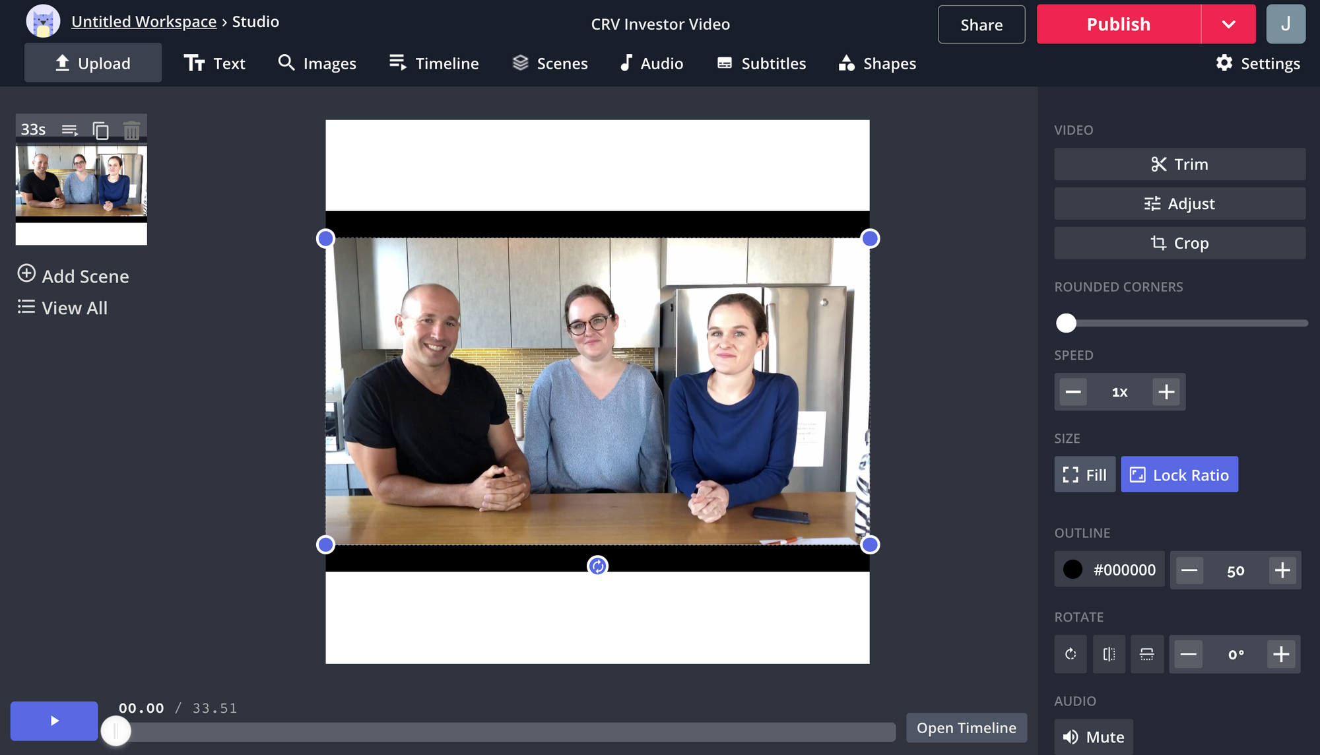1320x755 pixels.
Task: Open the Shapes menu
Action: (x=877, y=63)
